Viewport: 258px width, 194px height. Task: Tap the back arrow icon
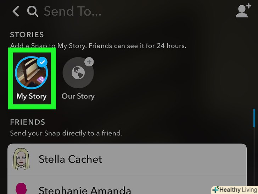point(16,11)
